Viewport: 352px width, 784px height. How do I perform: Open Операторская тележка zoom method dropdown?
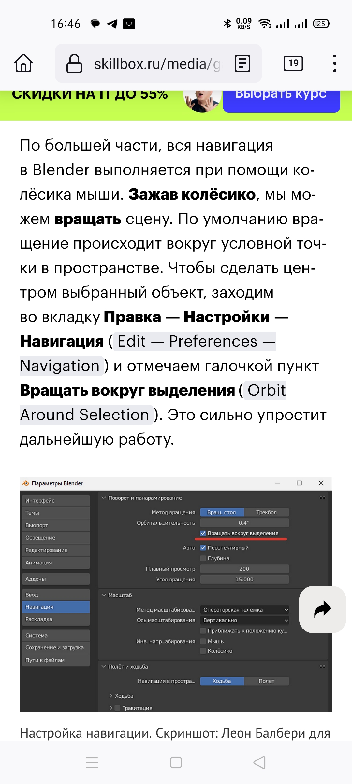pyautogui.click(x=244, y=610)
